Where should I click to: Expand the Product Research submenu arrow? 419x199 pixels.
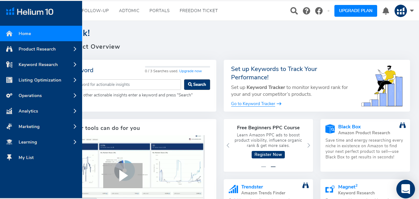tap(75, 49)
